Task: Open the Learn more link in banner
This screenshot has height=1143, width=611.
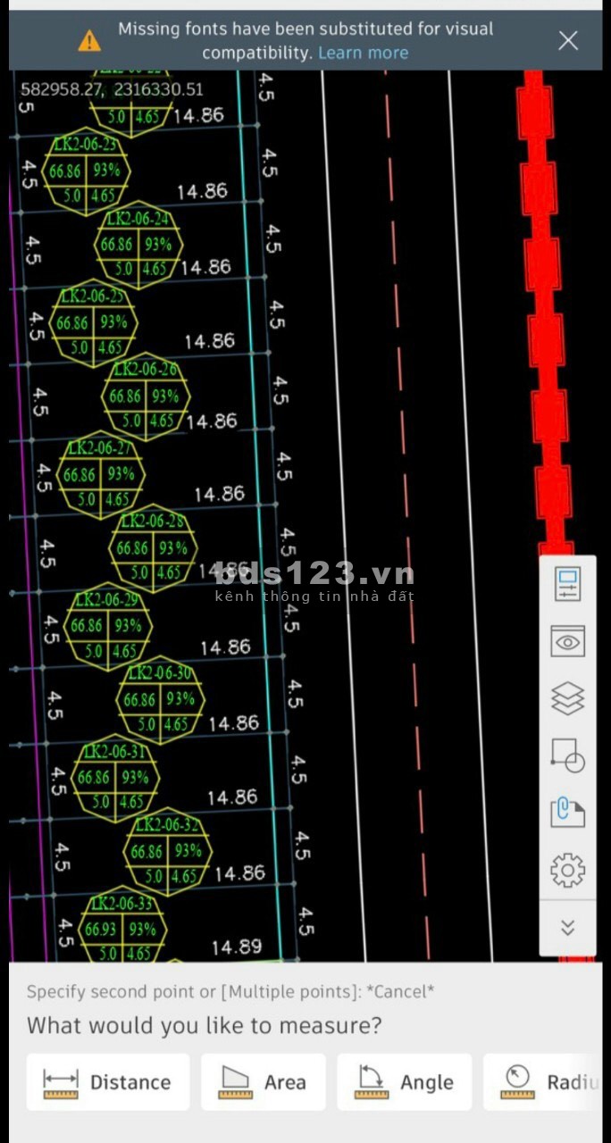Action: (363, 53)
